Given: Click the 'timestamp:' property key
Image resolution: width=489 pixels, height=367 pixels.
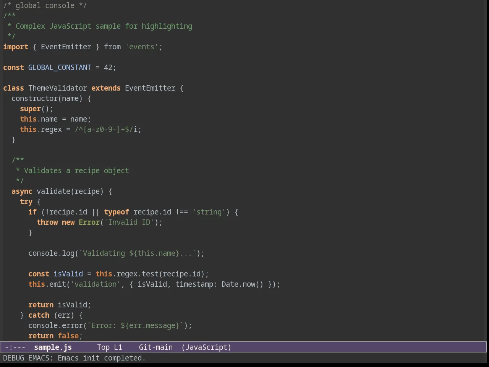Looking at the screenshot, I should click(196, 284).
